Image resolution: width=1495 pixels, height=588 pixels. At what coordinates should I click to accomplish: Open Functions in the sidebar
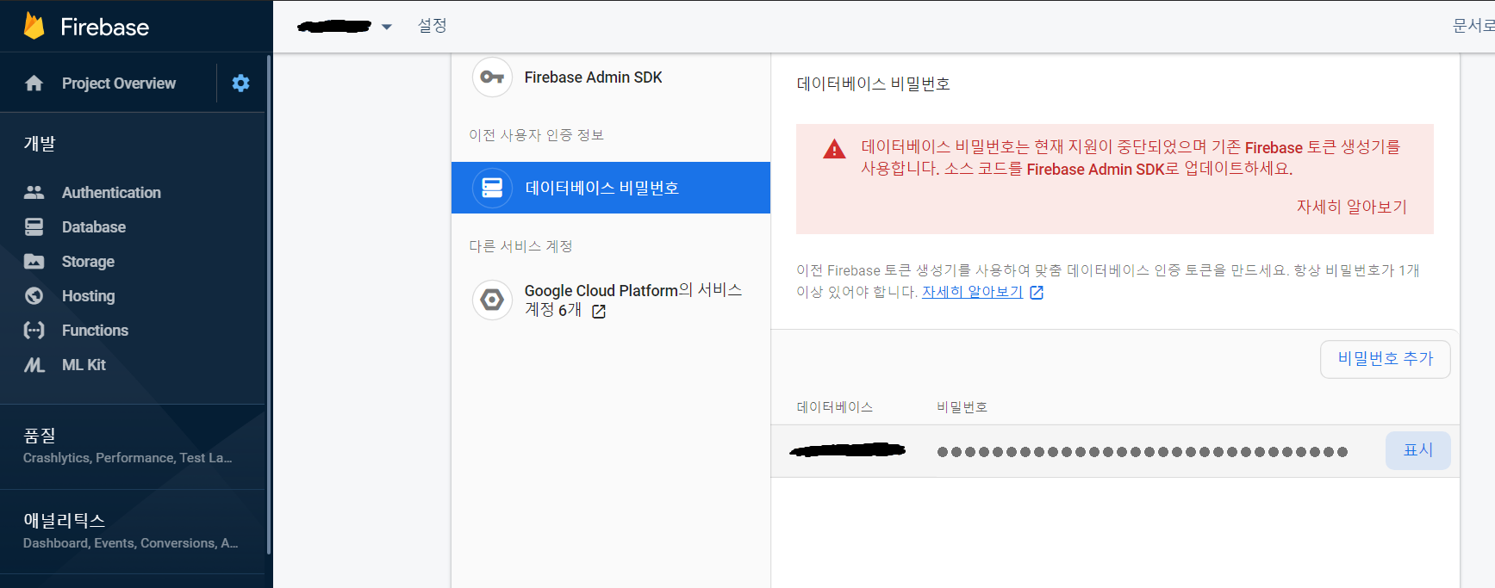click(95, 330)
